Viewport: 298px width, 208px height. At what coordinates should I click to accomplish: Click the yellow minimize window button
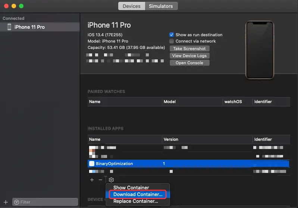tap(14, 6)
